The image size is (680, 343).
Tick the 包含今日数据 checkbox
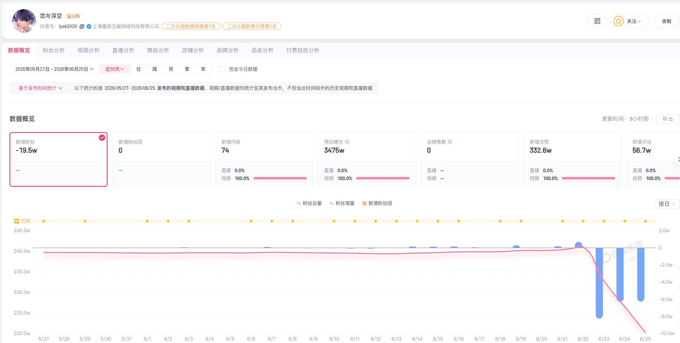[x=223, y=69]
